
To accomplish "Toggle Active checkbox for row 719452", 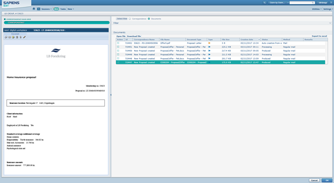I will (x=118, y=43).
